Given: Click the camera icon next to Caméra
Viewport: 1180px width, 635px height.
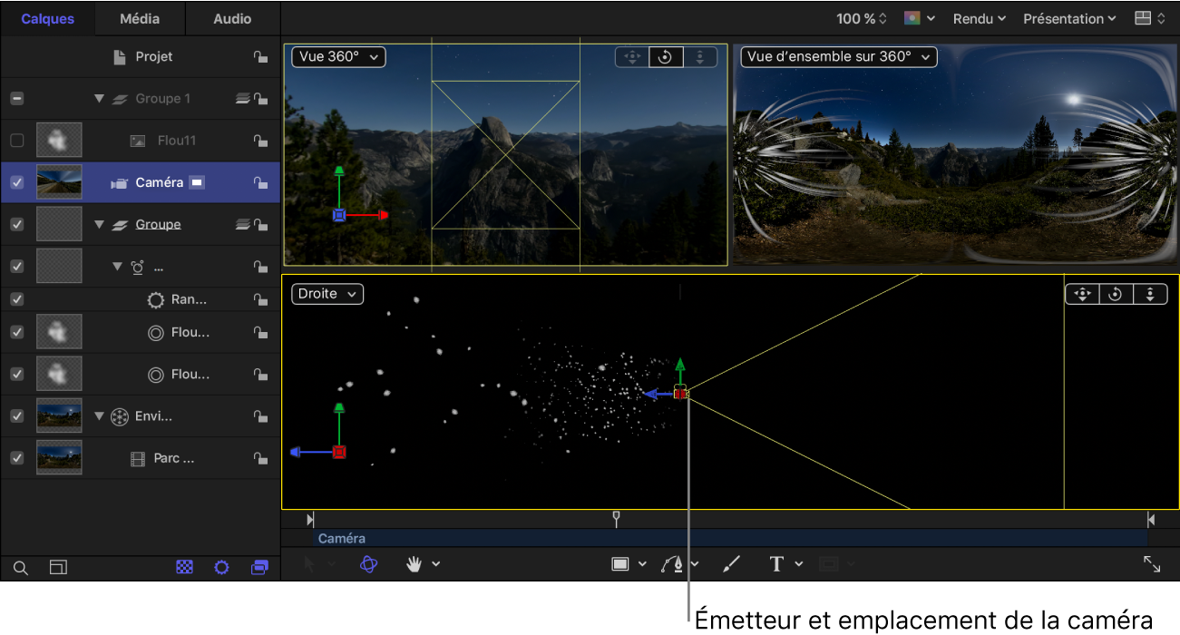Looking at the screenshot, I should pos(119,182).
